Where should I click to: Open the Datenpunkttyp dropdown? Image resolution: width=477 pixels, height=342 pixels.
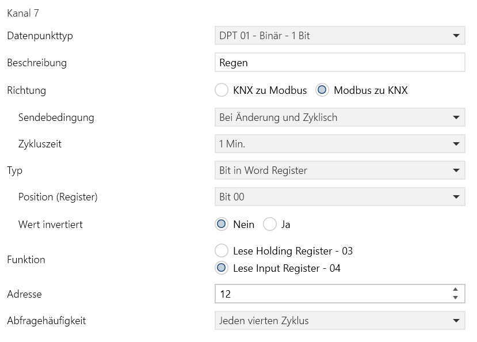coord(338,36)
